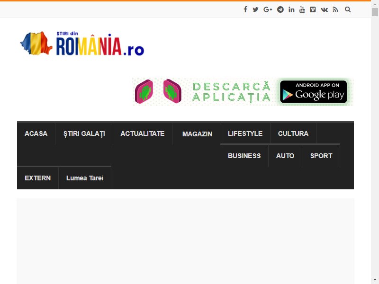The height and width of the screenshot is (284, 379).
Task: Open Lumea Tarei menu item
Action: (85, 178)
